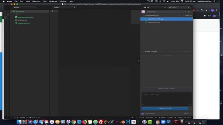The image size is (223, 125).
Task: Click Fetch in the status bar
Action: (170, 117)
